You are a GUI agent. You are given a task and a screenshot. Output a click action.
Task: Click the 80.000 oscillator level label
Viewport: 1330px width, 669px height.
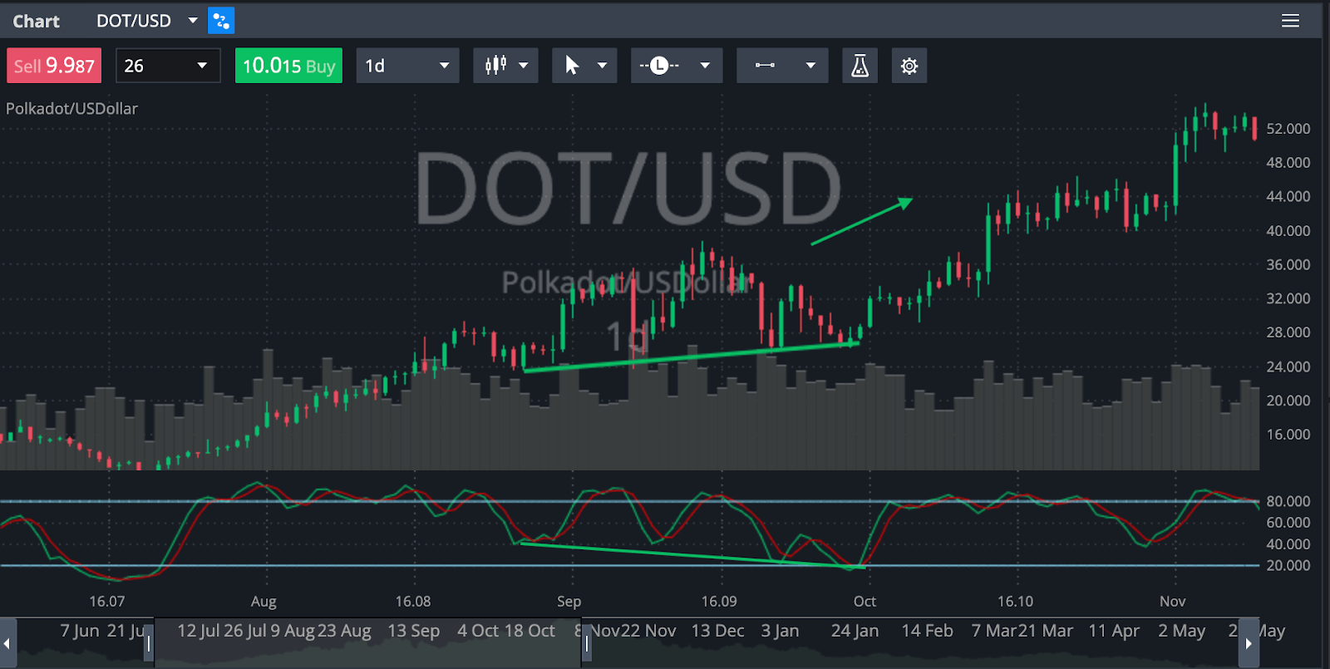(x=1288, y=501)
